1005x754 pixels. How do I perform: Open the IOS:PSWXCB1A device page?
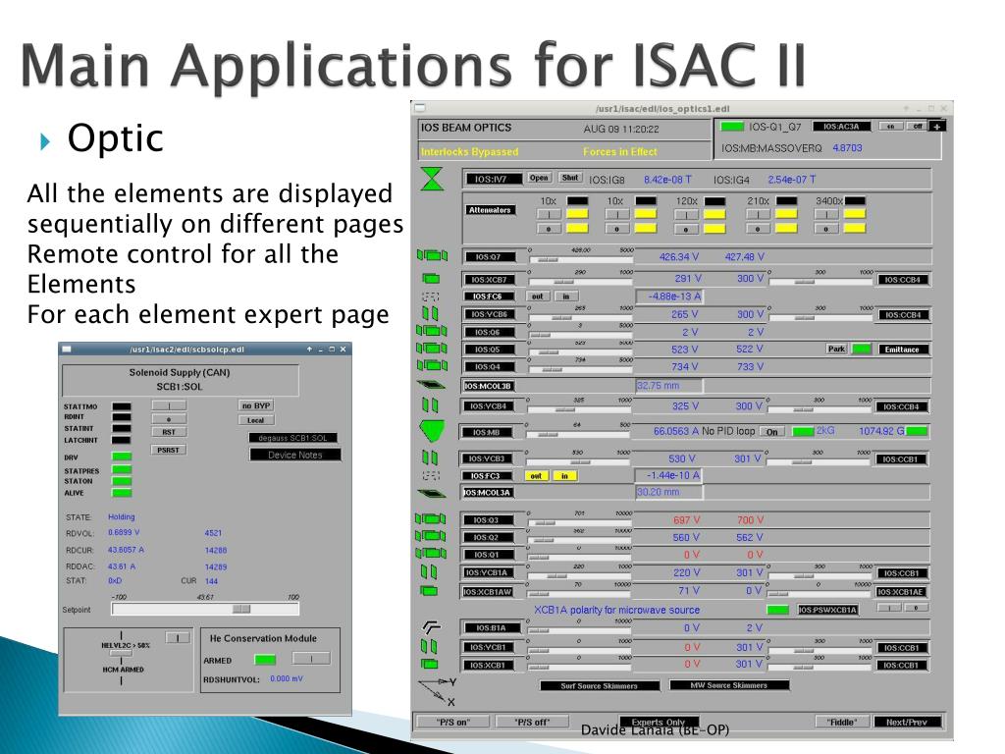(x=827, y=609)
